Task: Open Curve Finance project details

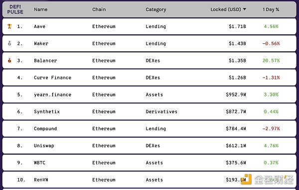Action: tap(52, 78)
